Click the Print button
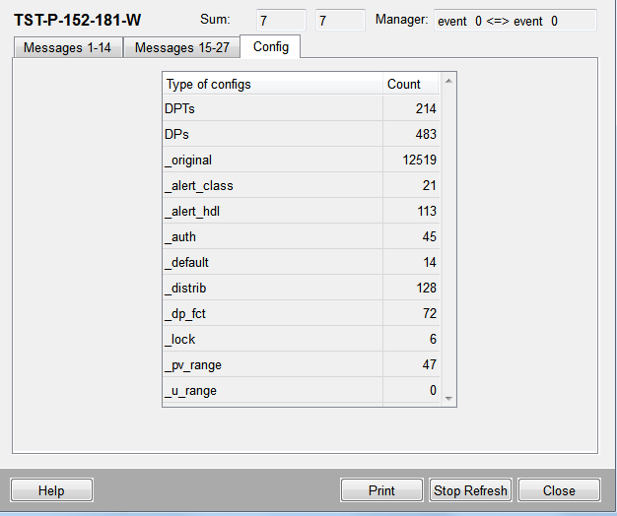The height and width of the screenshot is (516, 617). [x=381, y=490]
